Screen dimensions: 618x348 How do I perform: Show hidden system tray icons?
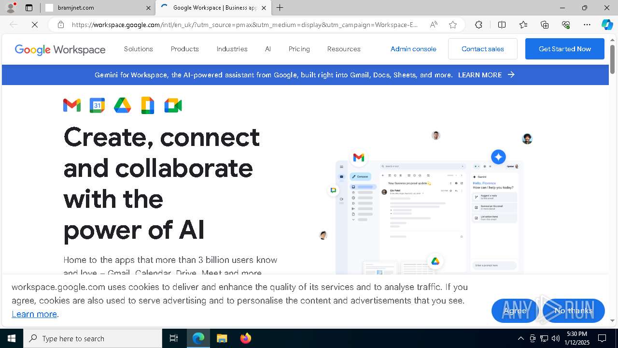(520, 338)
